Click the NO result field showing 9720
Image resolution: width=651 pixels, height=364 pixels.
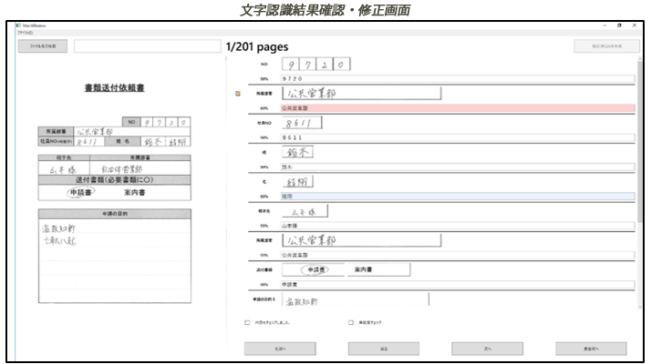(458, 79)
